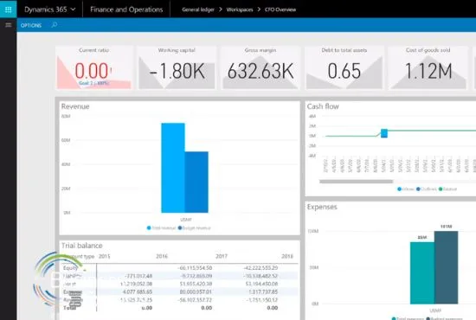Select CFO Overview breadcrumb
Screen dimensions: 476x320
[x=280, y=10]
